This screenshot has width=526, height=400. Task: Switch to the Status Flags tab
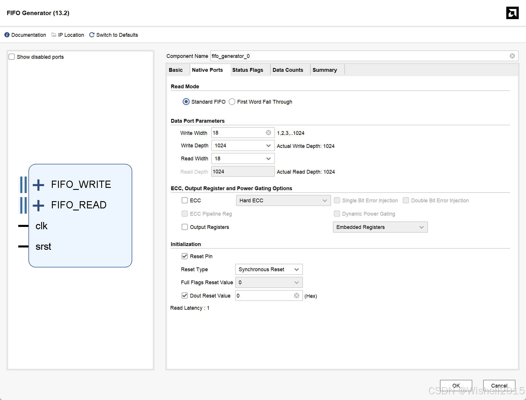[248, 70]
